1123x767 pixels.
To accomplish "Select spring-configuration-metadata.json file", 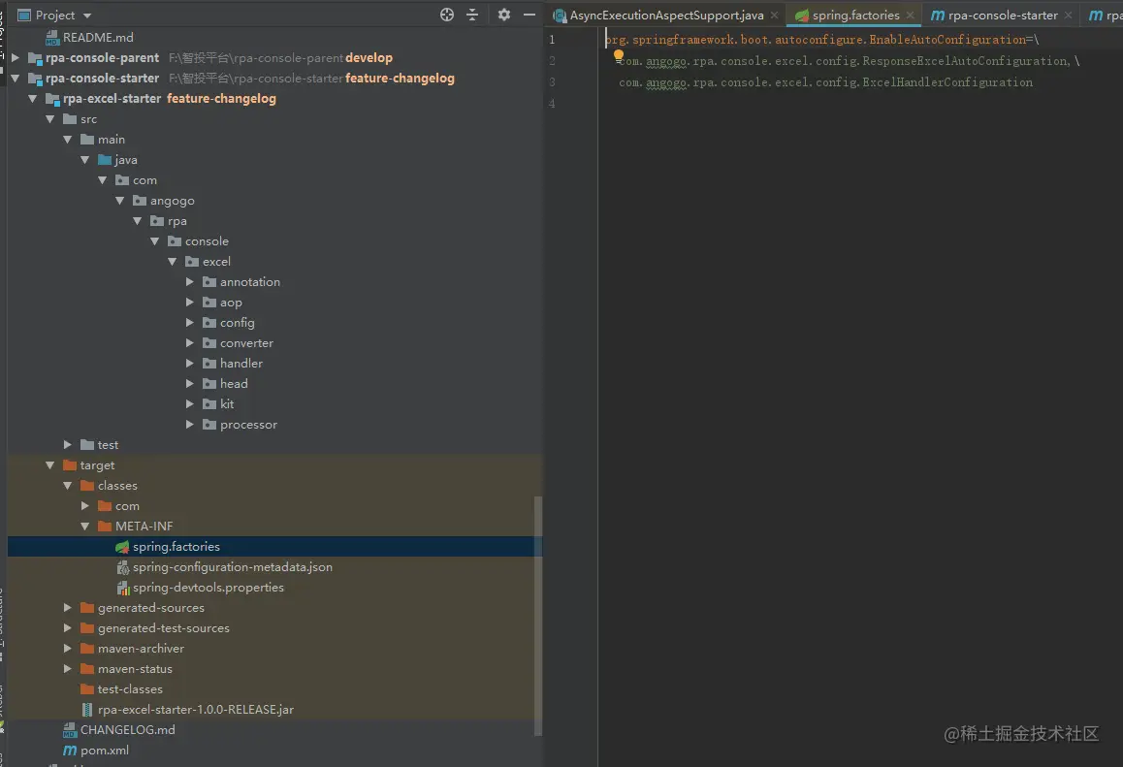I will click(x=224, y=567).
